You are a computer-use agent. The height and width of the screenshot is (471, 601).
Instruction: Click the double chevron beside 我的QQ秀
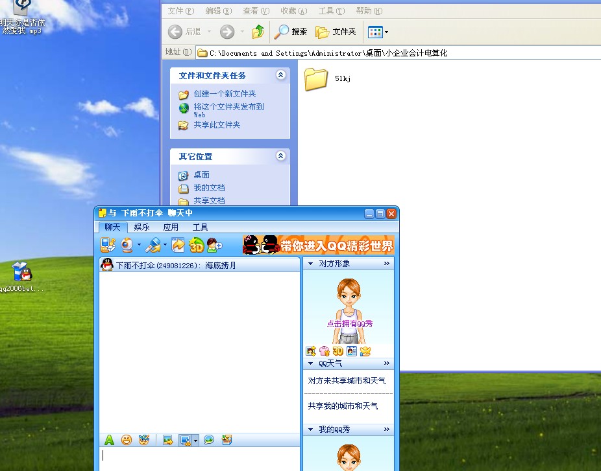pos(386,430)
